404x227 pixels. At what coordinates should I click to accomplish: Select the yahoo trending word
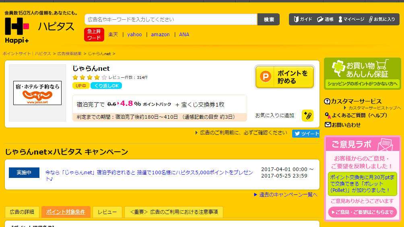[134, 35]
